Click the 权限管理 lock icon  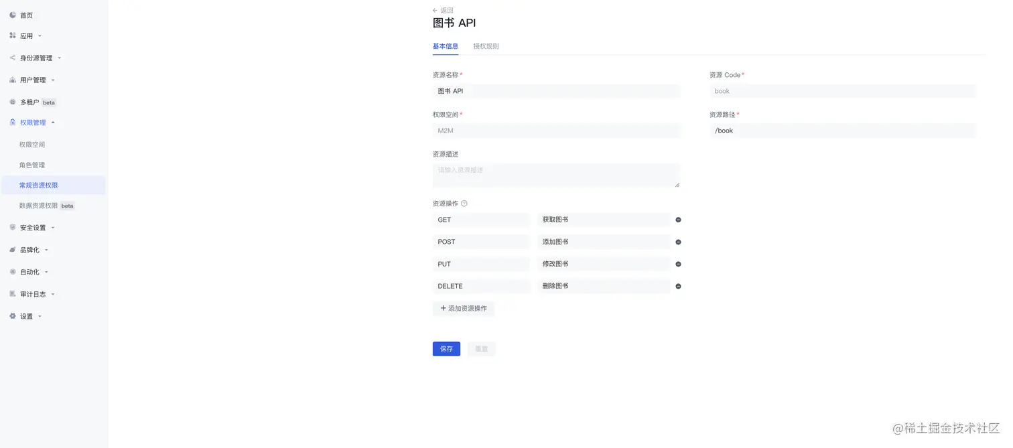[x=13, y=122]
